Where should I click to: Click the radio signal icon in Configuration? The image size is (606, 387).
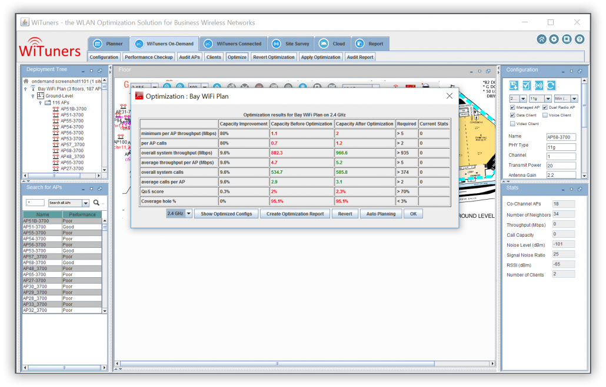539,85
